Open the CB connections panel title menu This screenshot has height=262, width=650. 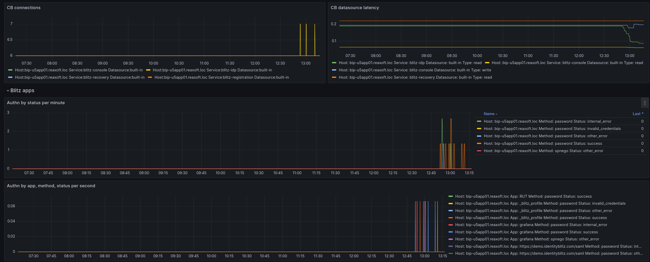(x=24, y=8)
